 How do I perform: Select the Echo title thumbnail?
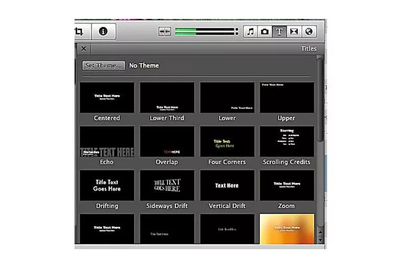coord(107,141)
